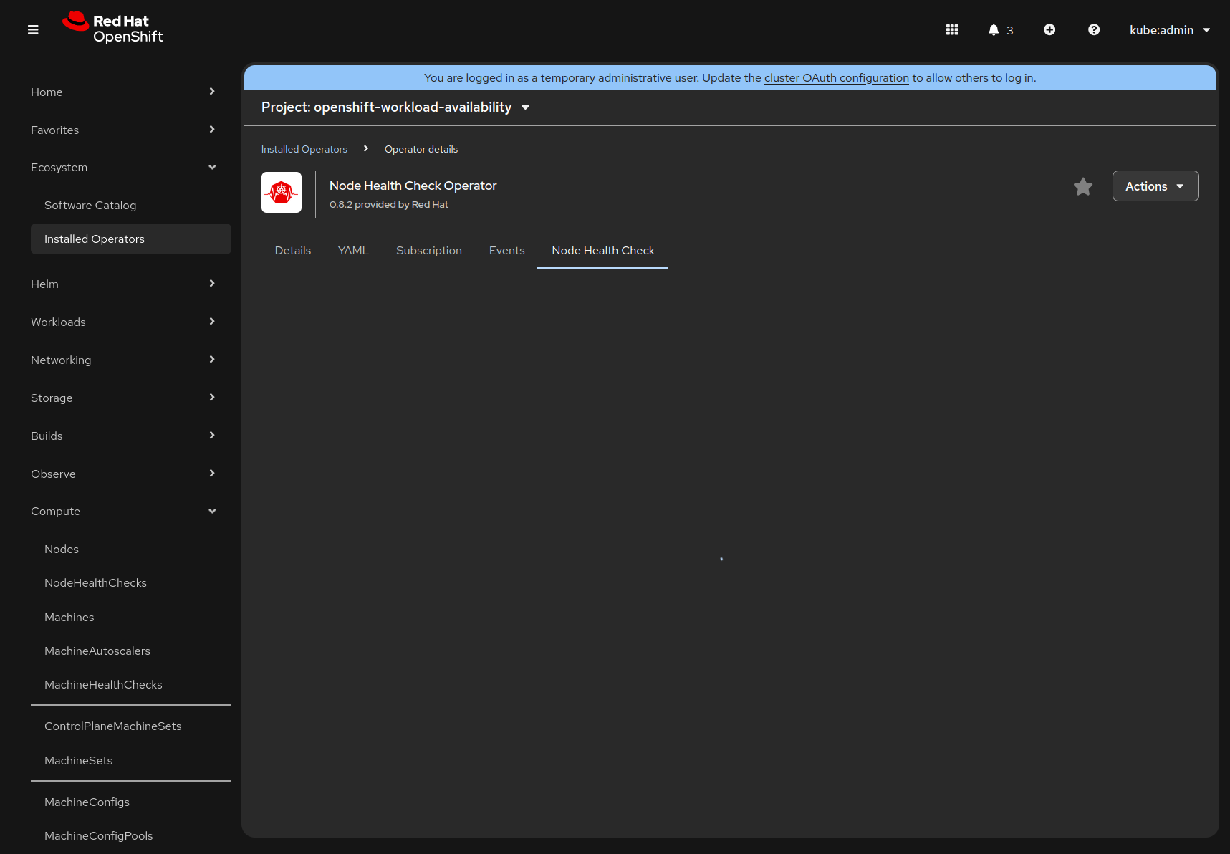Open the kube:admin user menu
The height and width of the screenshot is (854, 1230).
[1170, 29]
